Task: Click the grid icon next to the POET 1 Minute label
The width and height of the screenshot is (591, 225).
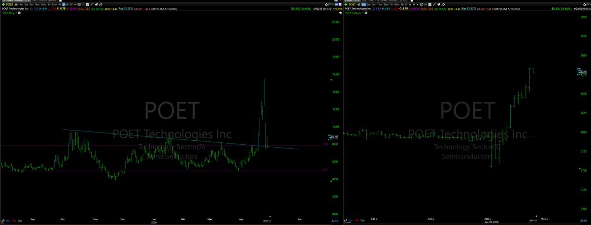Action: (x=366, y=13)
